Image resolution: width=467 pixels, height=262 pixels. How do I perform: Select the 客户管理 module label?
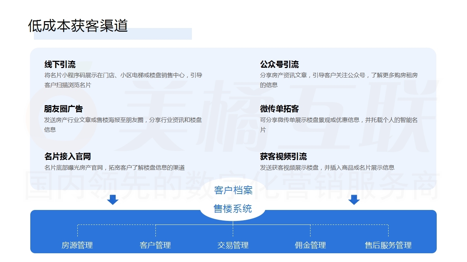tap(155, 245)
